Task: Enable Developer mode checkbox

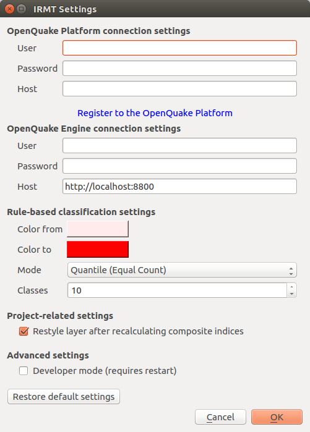Action: click(24, 371)
